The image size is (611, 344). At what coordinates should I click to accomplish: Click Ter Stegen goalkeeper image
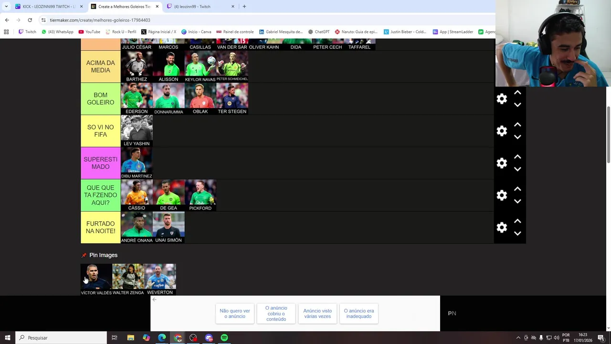(x=232, y=99)
